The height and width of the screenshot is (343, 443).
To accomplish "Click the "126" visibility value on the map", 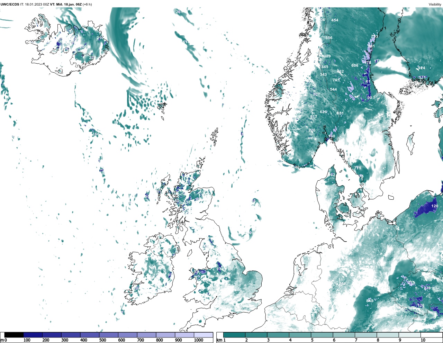I will pos(421,305).
